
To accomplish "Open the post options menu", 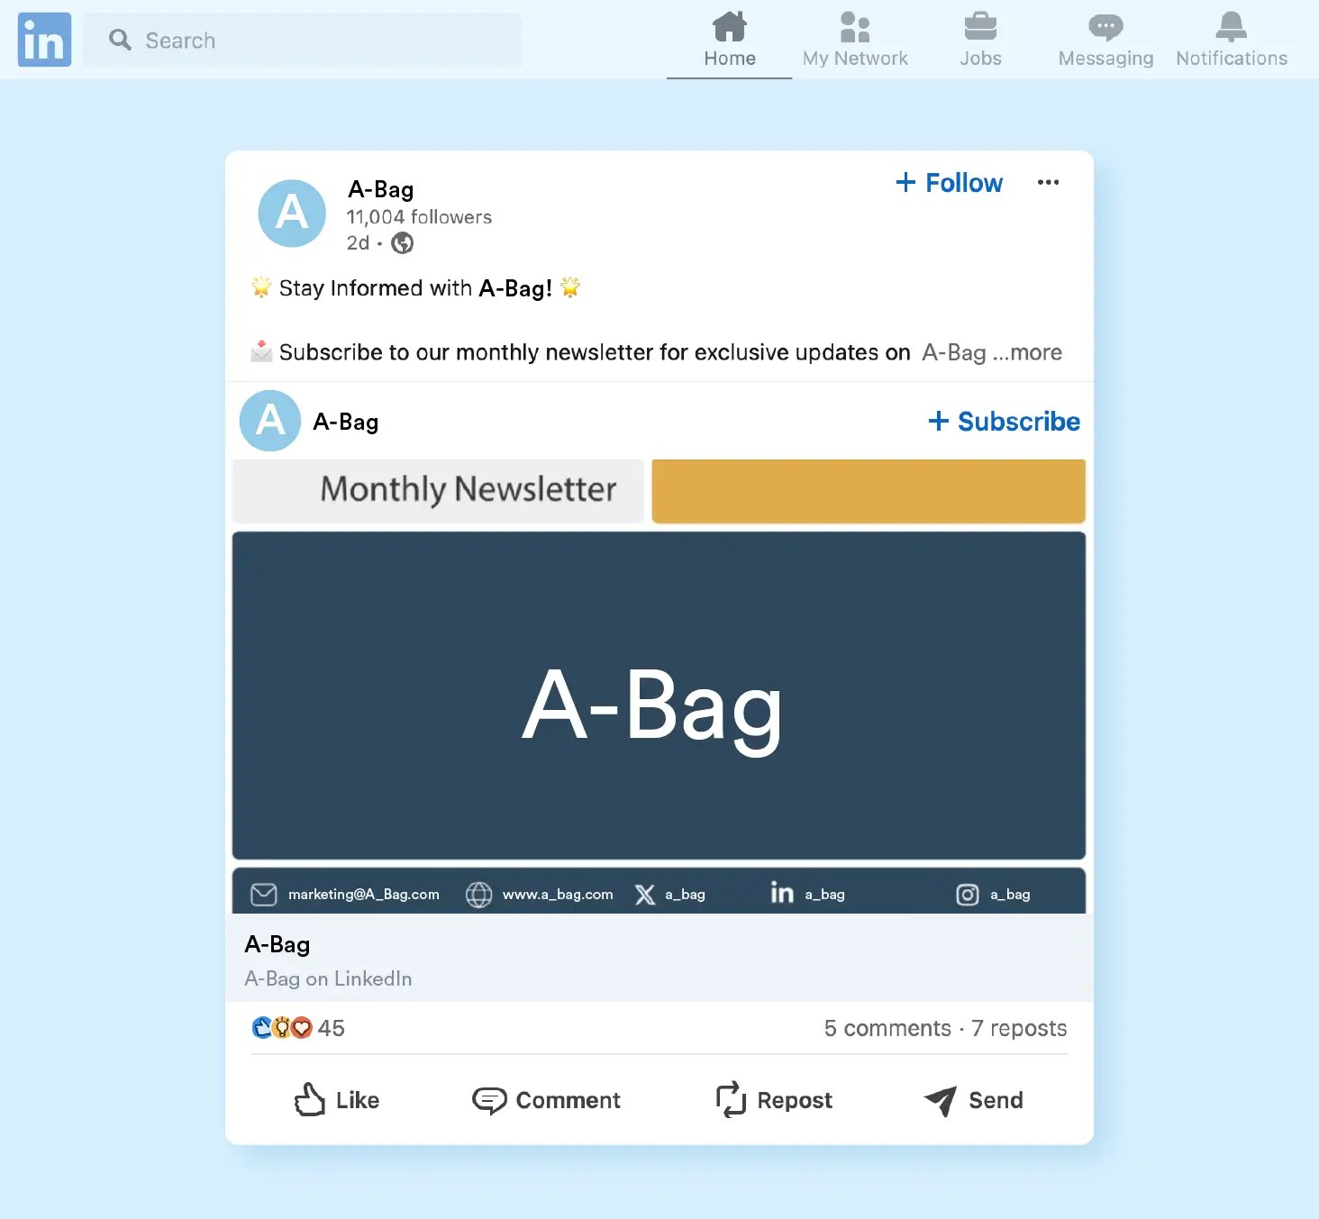I will 1048,182.
